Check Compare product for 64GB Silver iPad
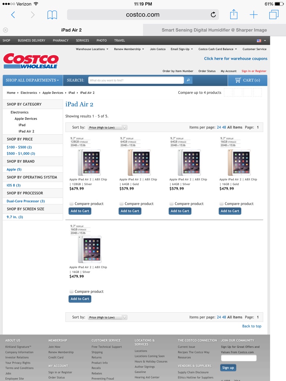 point(171,204)
